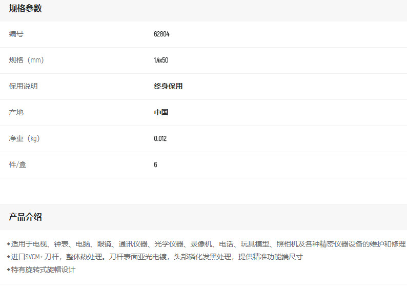Click the 产地 row label
The image size is (407, 290).
point(16,113)
